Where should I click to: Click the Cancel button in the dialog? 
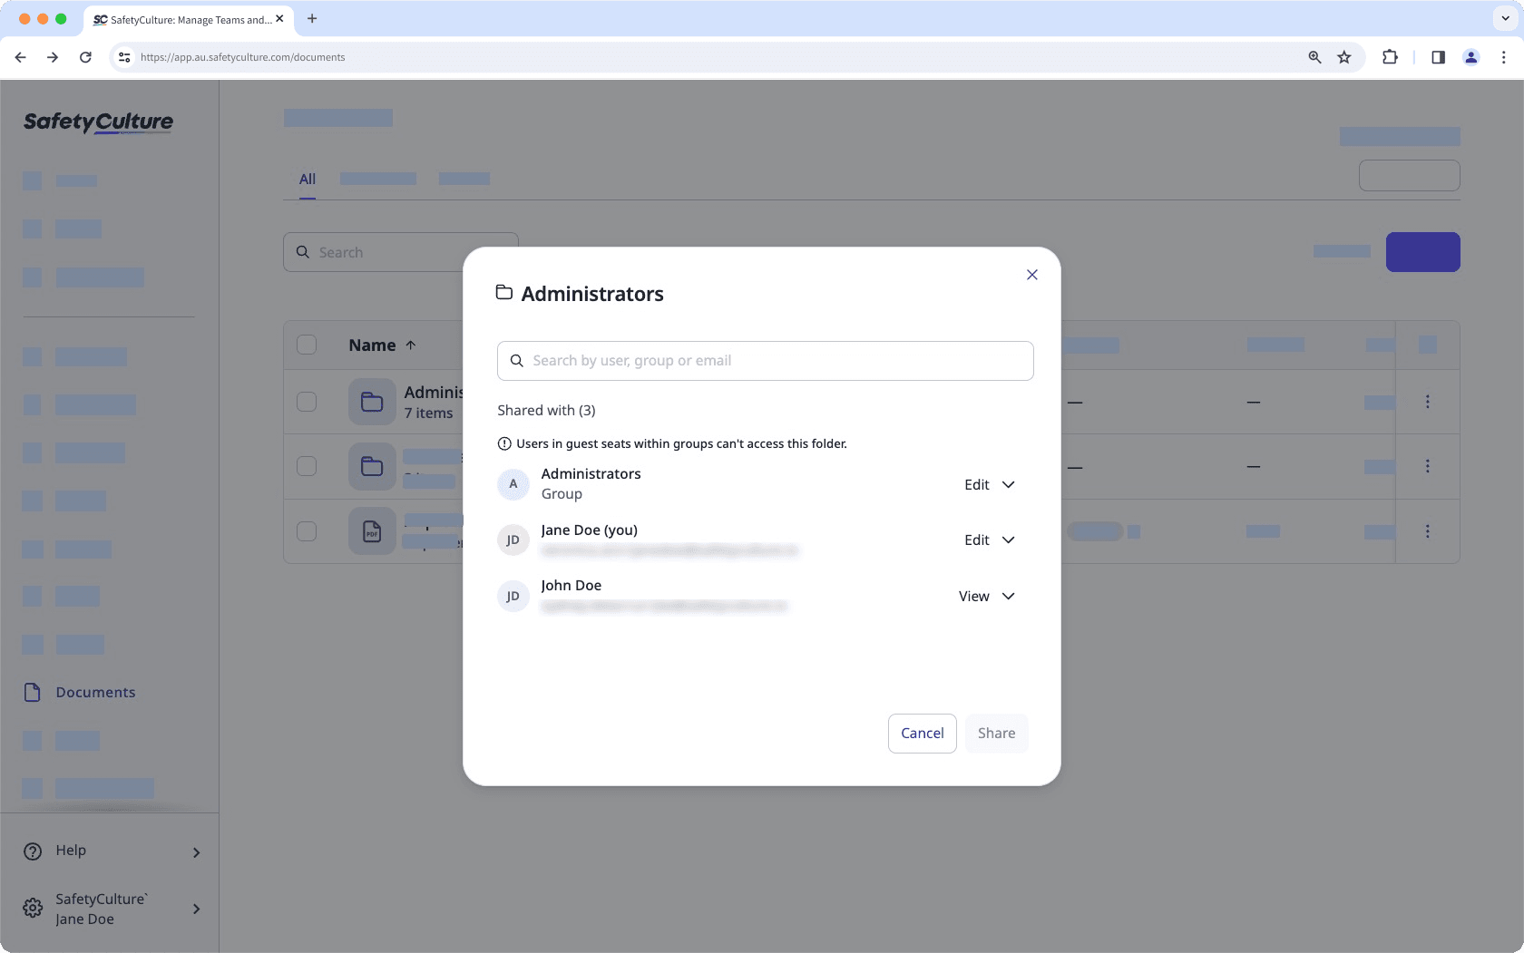pyautogui.click(x=922, y=733)
